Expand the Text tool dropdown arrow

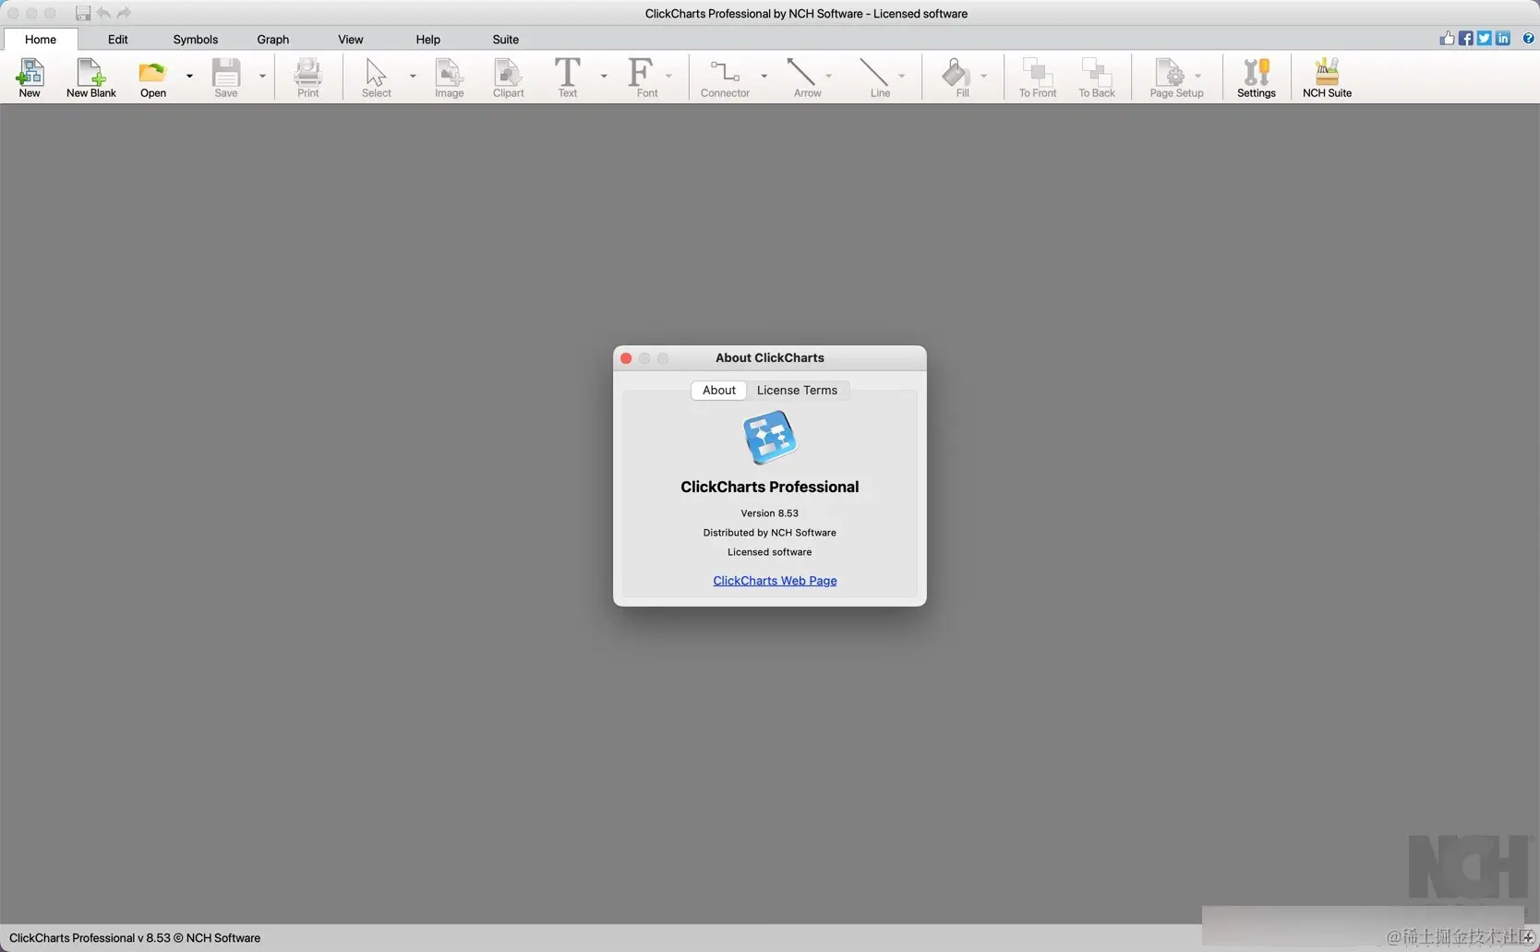[604, 76]
